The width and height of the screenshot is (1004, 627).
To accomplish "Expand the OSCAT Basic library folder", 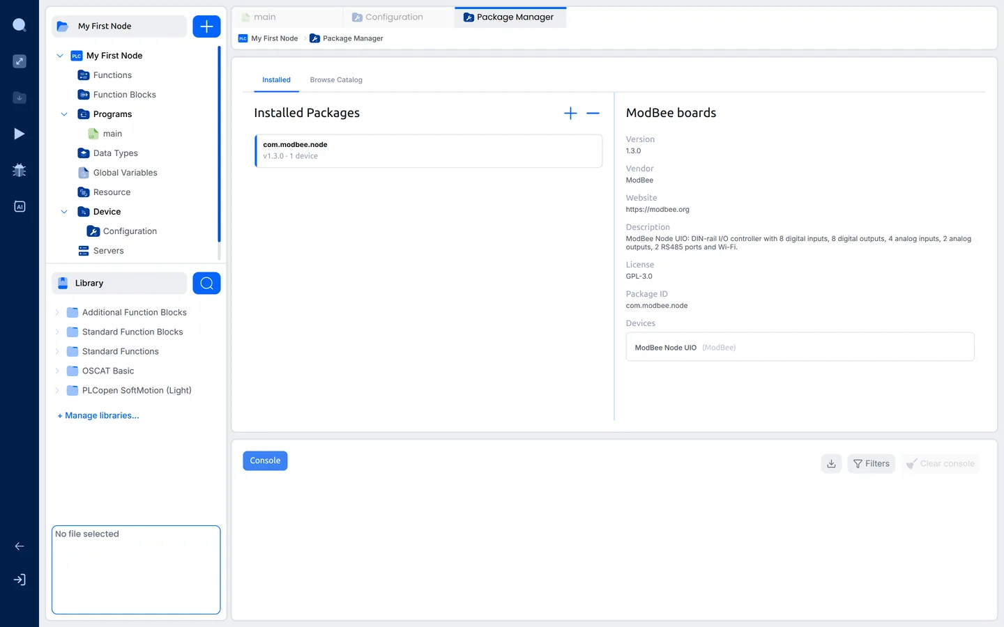I will [57, 371].
